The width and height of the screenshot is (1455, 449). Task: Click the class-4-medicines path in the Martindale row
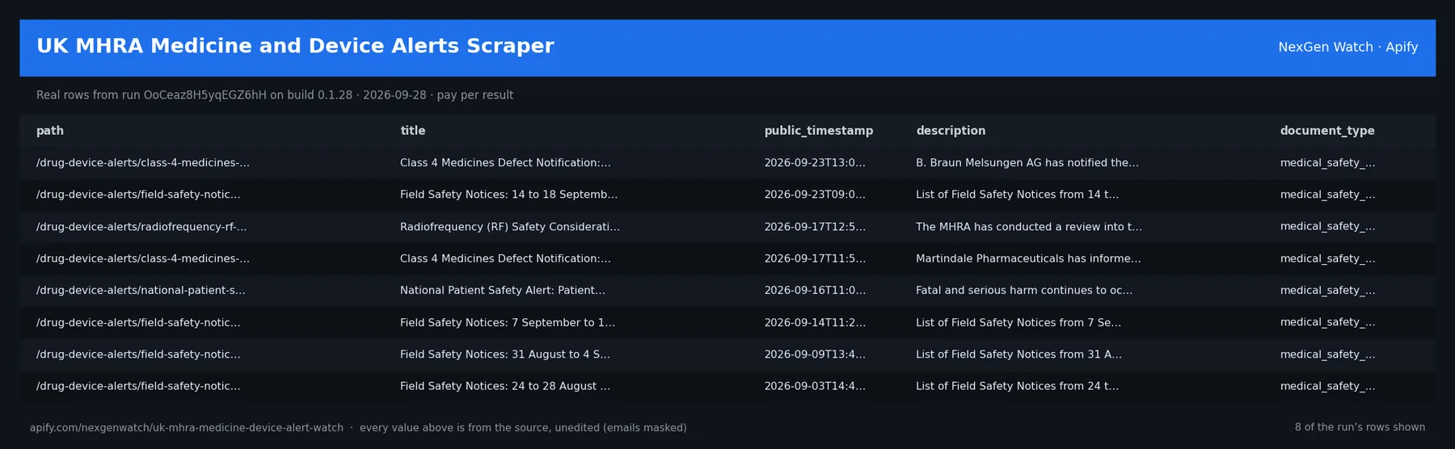[143, 258]
